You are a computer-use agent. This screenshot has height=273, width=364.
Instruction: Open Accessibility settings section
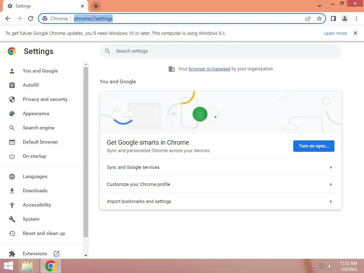(37, 205)
